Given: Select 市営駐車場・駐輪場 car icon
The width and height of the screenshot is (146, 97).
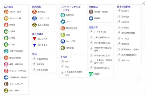Looking at the screenshot, I should (x=6, y=77).
